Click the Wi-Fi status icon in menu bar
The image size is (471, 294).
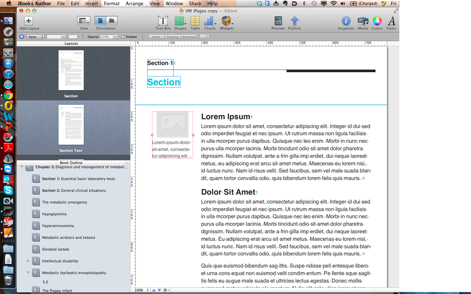(x=333, y=4)
